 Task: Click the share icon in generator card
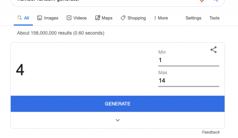tap(213, 50)
